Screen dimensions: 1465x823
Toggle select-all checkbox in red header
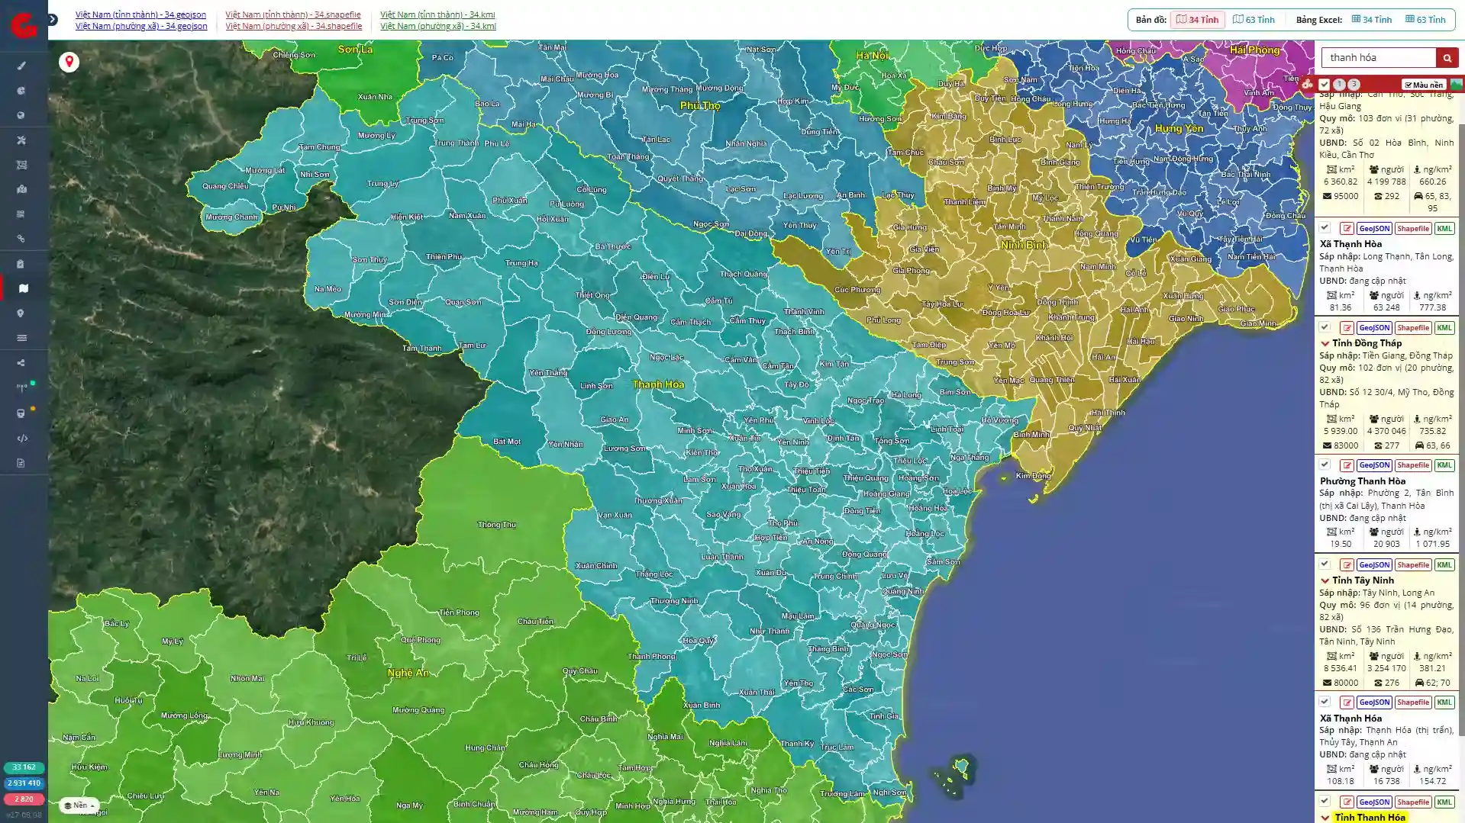point(1325,85)
